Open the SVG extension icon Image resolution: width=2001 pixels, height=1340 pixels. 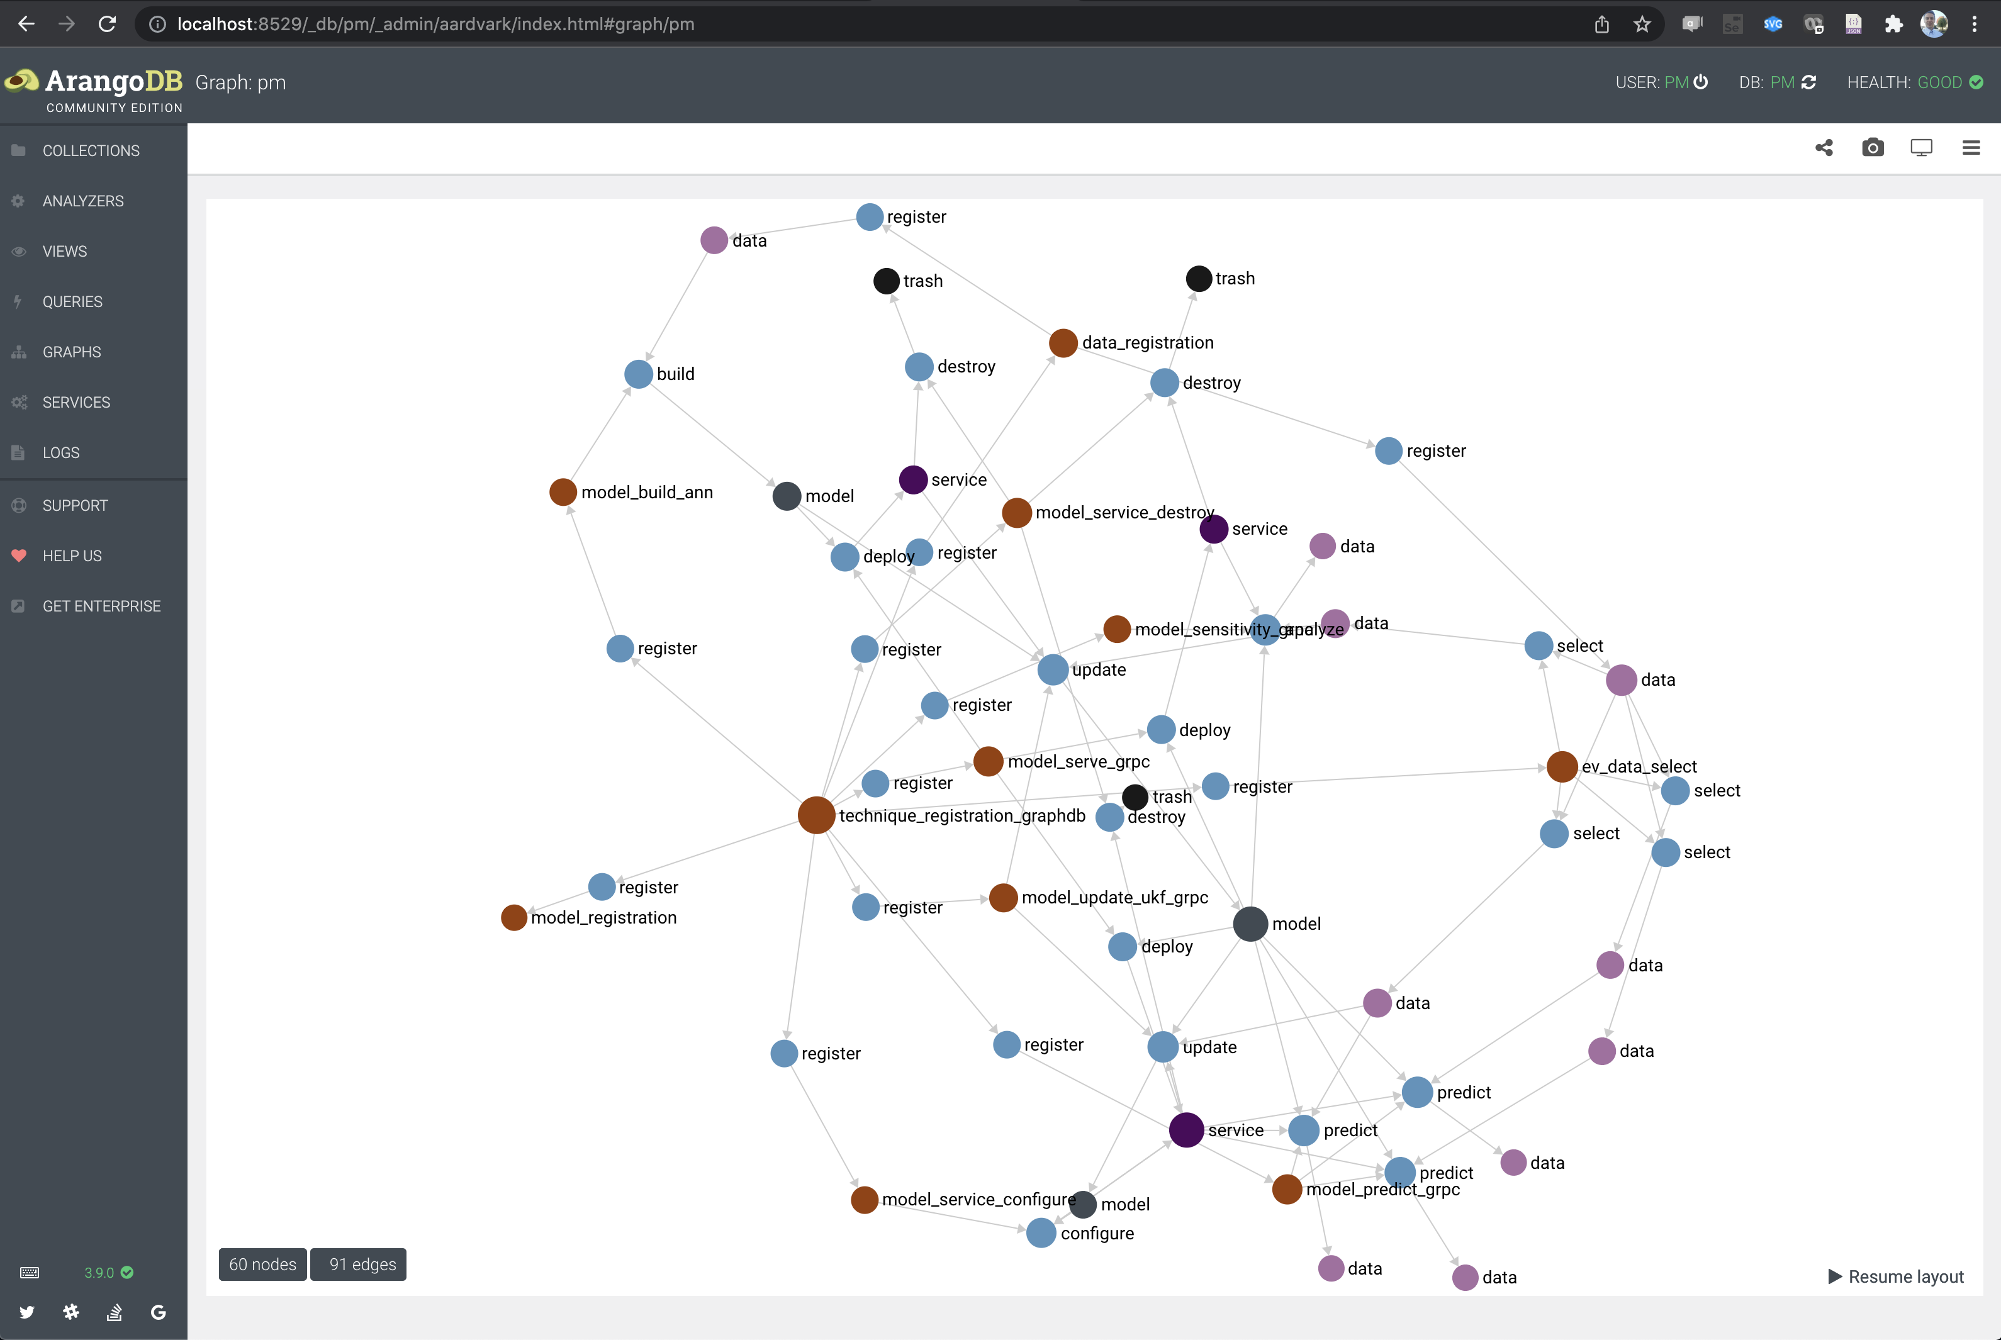point(1773,24)
